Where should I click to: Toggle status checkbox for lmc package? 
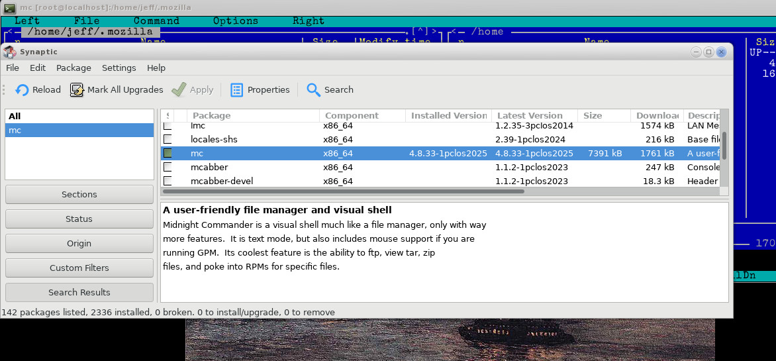(168, 126)
